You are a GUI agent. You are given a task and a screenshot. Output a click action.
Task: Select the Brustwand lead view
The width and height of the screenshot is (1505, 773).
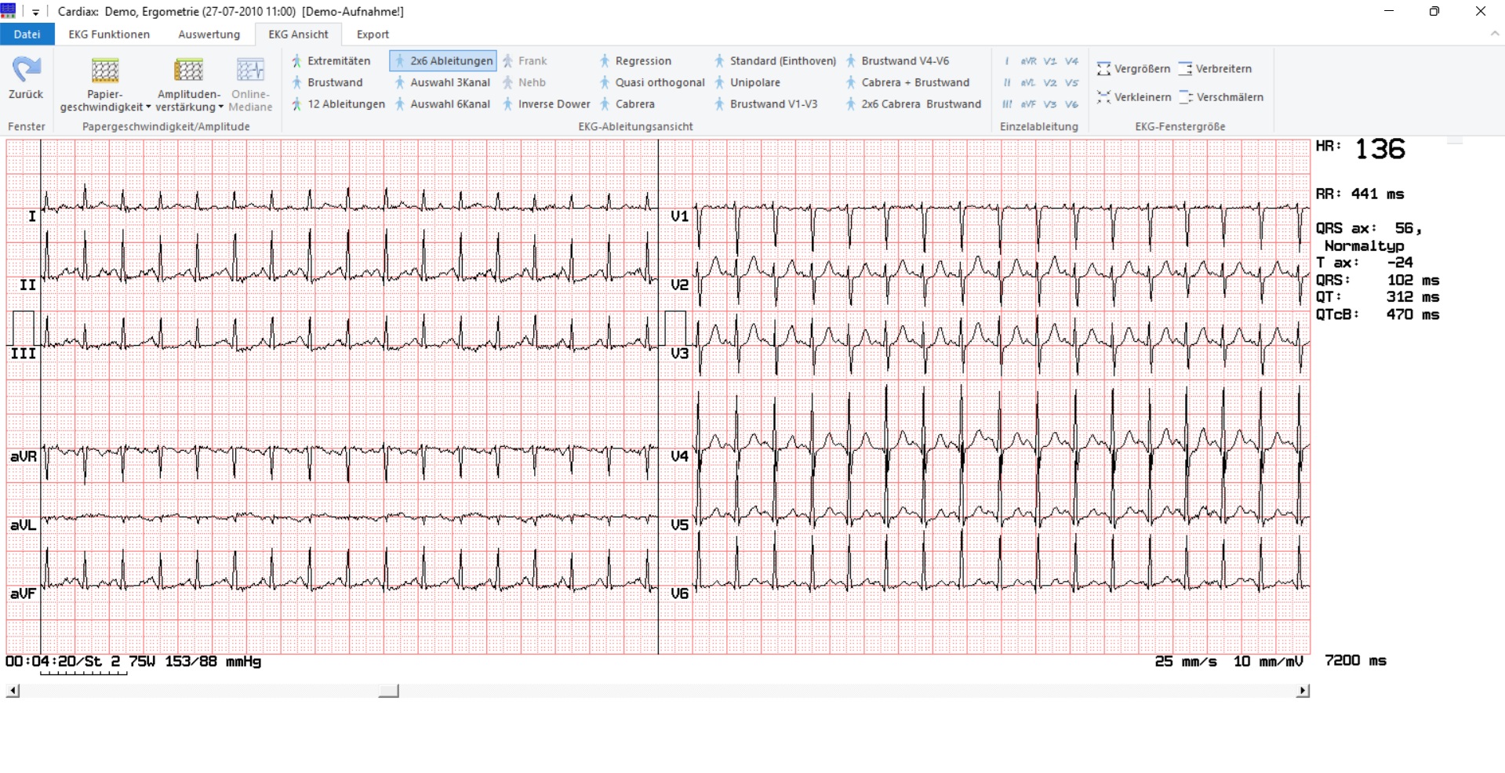pyautogui.click(x=327, y=82)
